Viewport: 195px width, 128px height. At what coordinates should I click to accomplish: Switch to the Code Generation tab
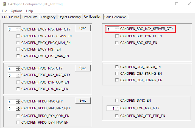(115, 17)
